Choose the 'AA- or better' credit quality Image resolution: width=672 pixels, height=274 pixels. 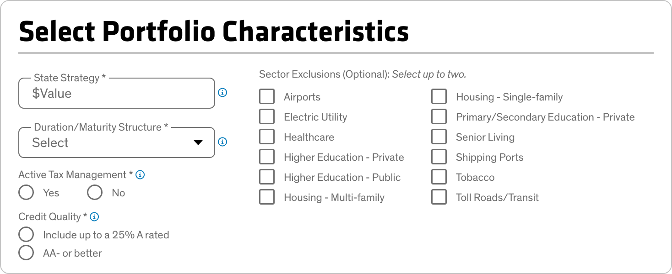point(26,253)
